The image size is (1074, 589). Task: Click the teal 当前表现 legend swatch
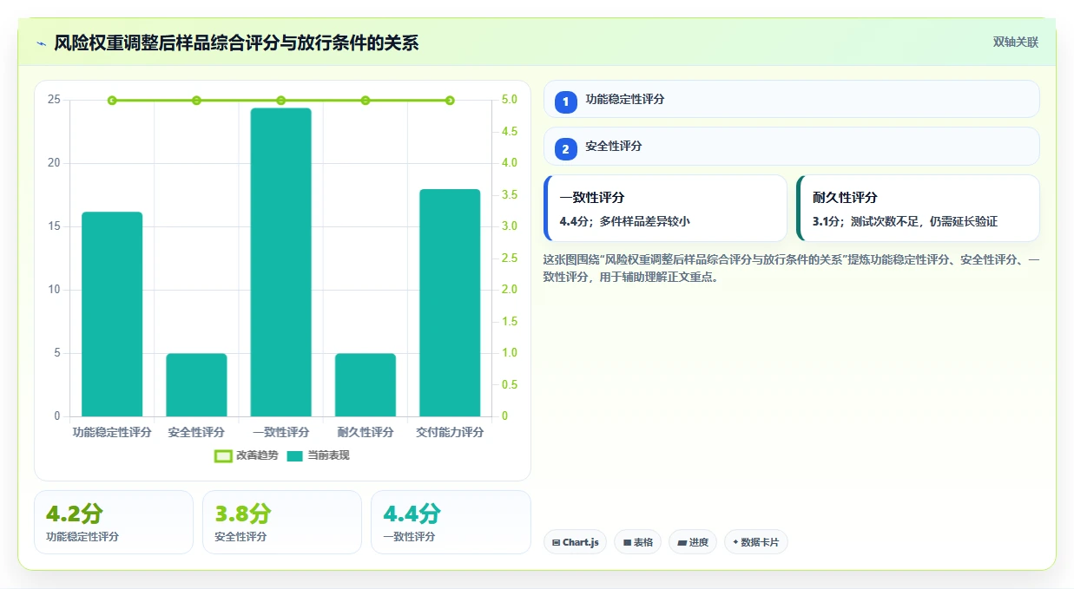tap(295, 456)
